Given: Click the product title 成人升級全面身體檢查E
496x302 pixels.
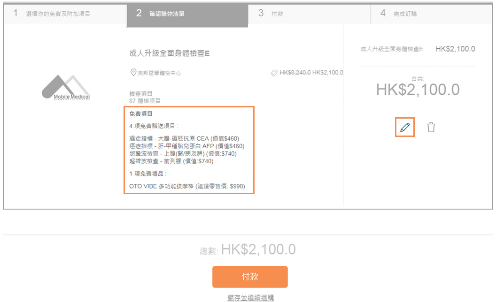Looking at the screenshot, I should pyautogui.click(x=170, y=53).
